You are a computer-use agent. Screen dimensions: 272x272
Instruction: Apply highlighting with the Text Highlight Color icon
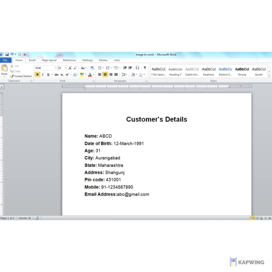click(82, 75)
